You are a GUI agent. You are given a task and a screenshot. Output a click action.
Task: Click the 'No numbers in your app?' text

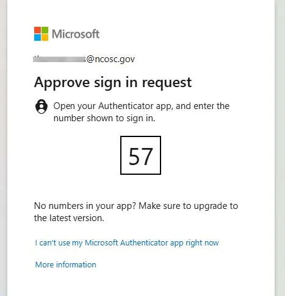(x=85, y=206)
